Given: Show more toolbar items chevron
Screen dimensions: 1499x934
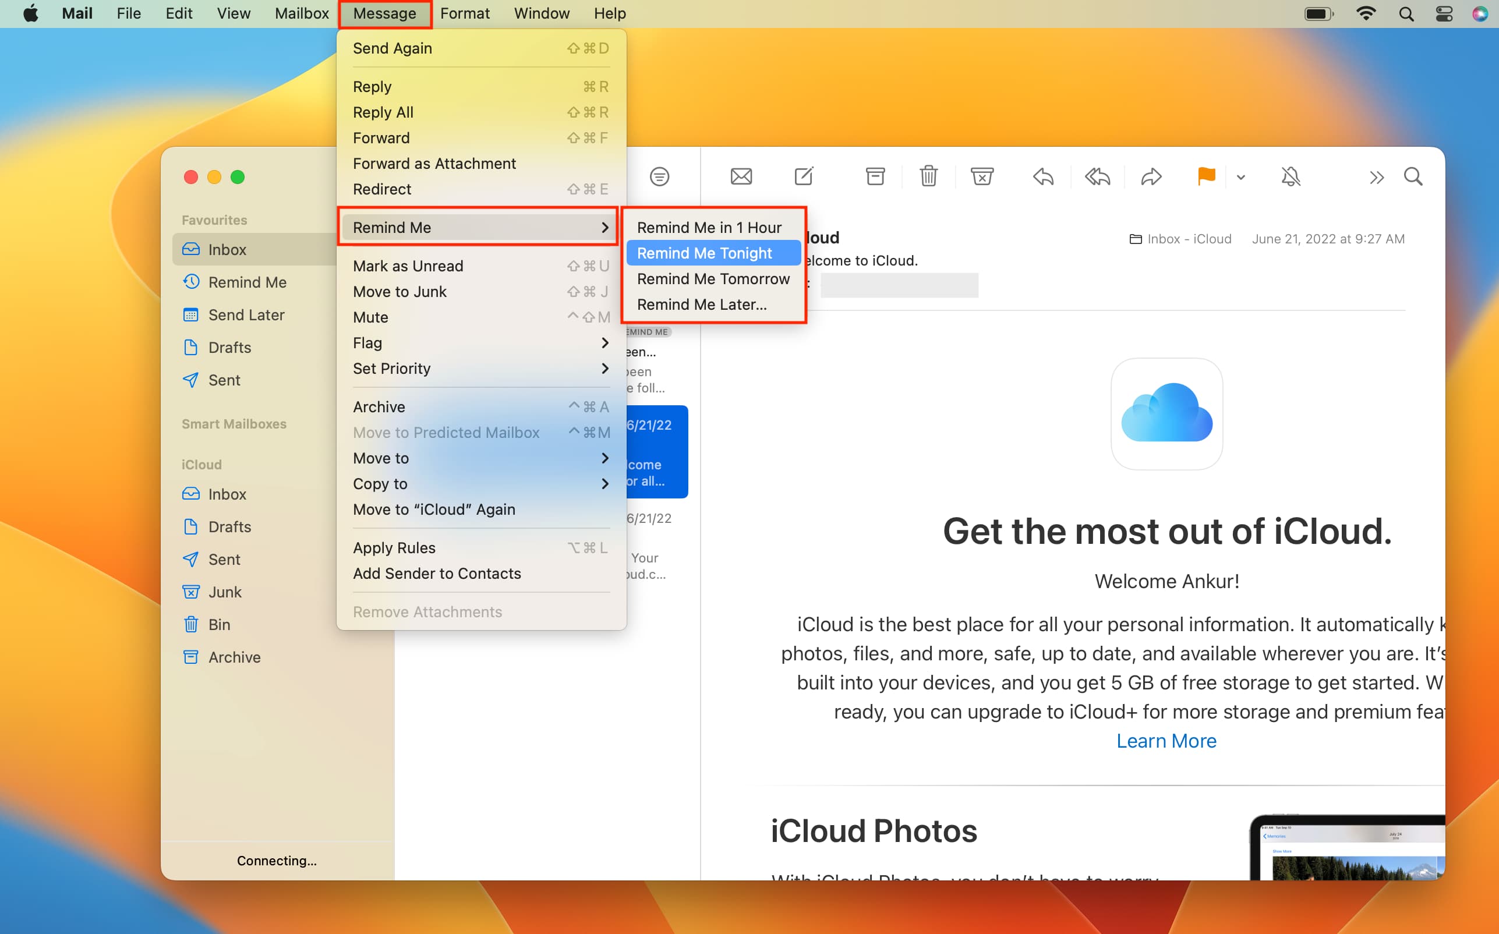Looking at the screenshot, I should point(1376,178).
